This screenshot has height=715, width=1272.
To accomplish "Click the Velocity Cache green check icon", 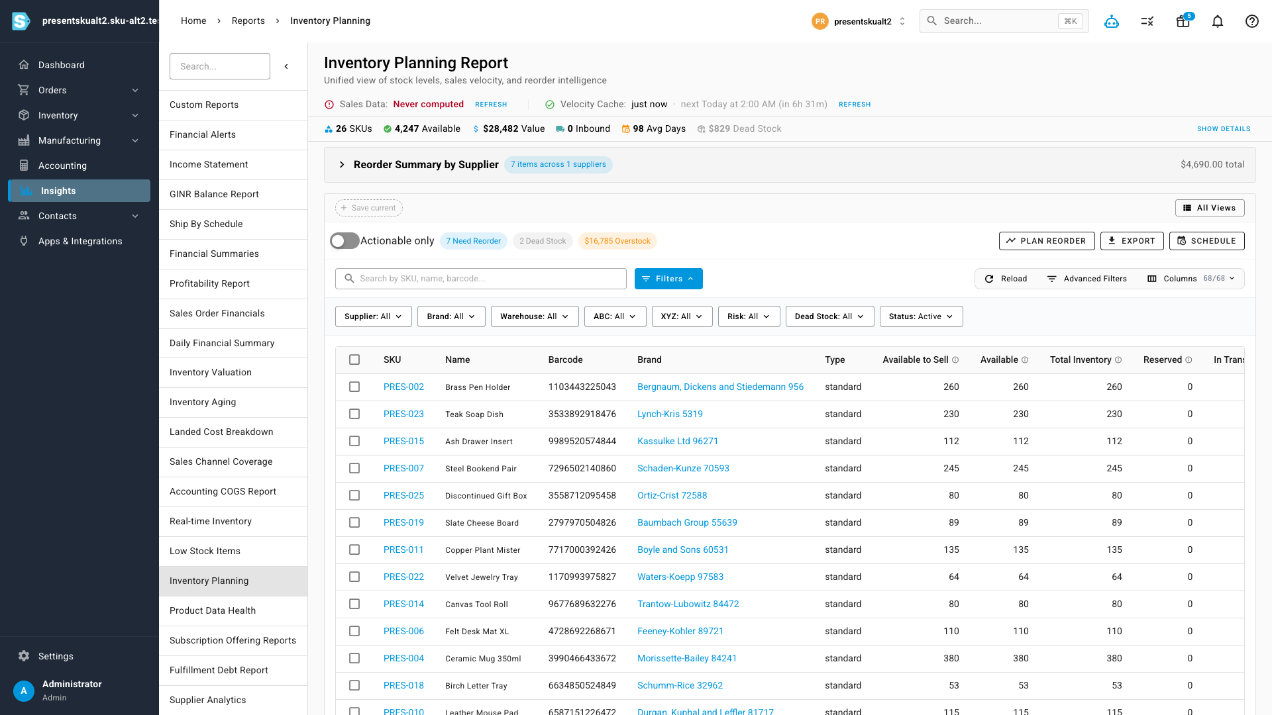I will pos(549,105).
